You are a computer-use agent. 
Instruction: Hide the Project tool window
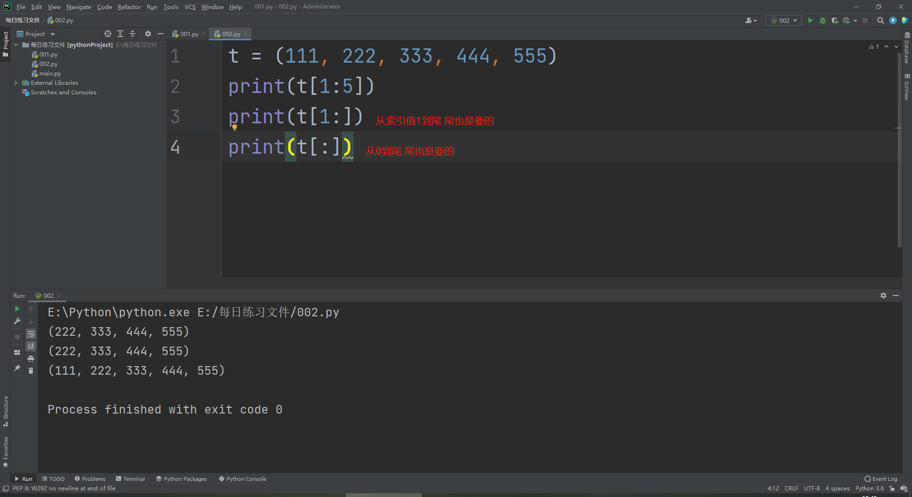pyautogui.click(x=161, y=34)
